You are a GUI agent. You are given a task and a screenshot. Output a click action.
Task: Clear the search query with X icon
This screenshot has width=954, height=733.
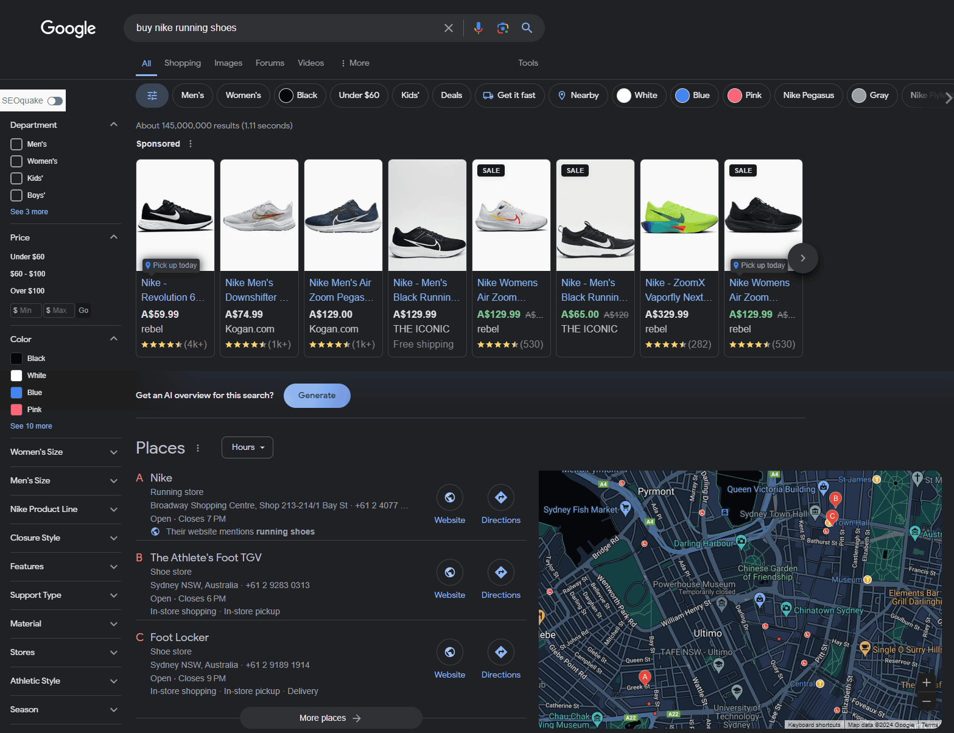point(449,28)
